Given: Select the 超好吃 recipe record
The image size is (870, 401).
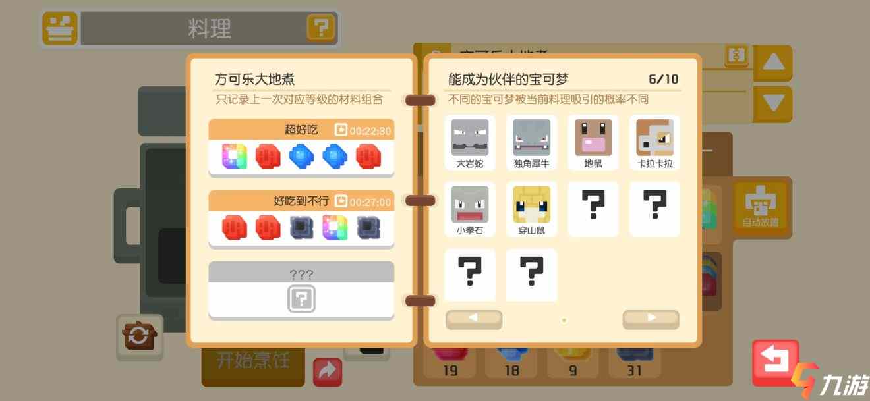Looking at the screenshot, I should tap(301, 147).
